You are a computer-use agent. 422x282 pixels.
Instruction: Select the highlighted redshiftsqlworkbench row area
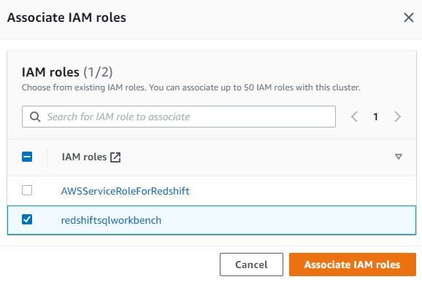click(x=288, y=220)
